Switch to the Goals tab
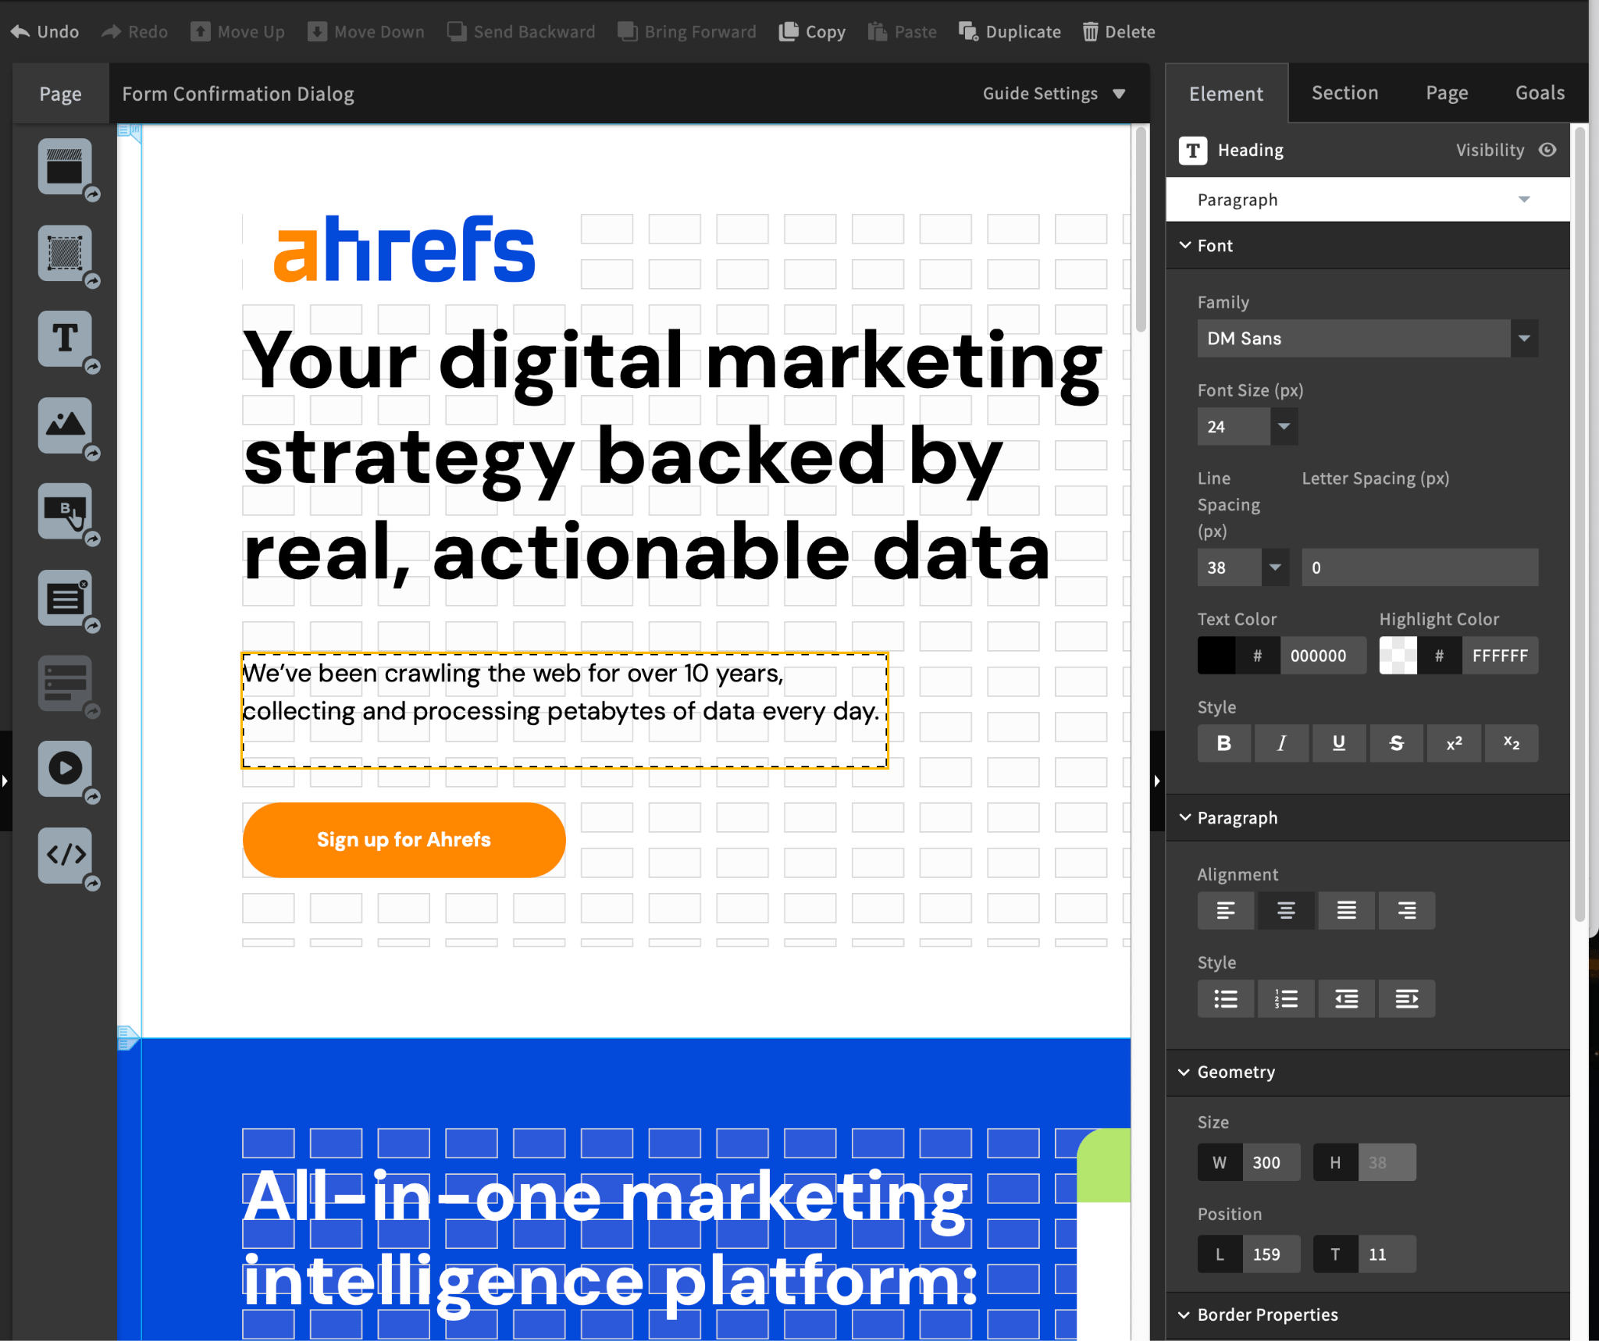 (x=1539, y=93)
